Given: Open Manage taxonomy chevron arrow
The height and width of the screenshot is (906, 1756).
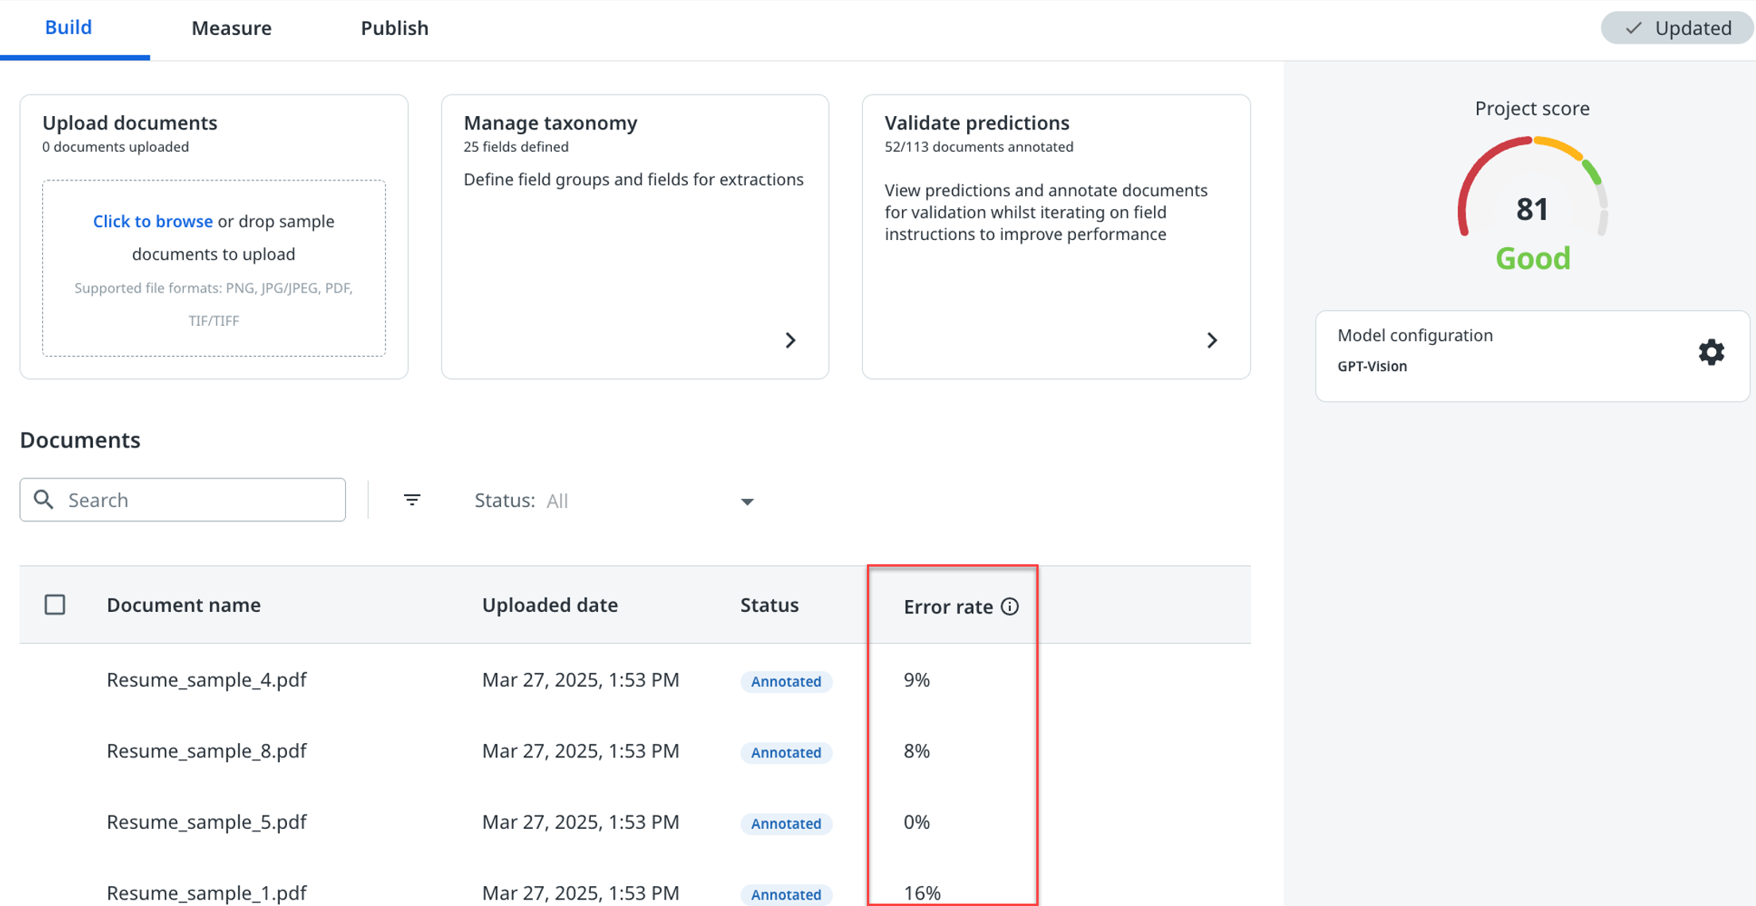Looking at the screenshot, I should coord(790,340).
